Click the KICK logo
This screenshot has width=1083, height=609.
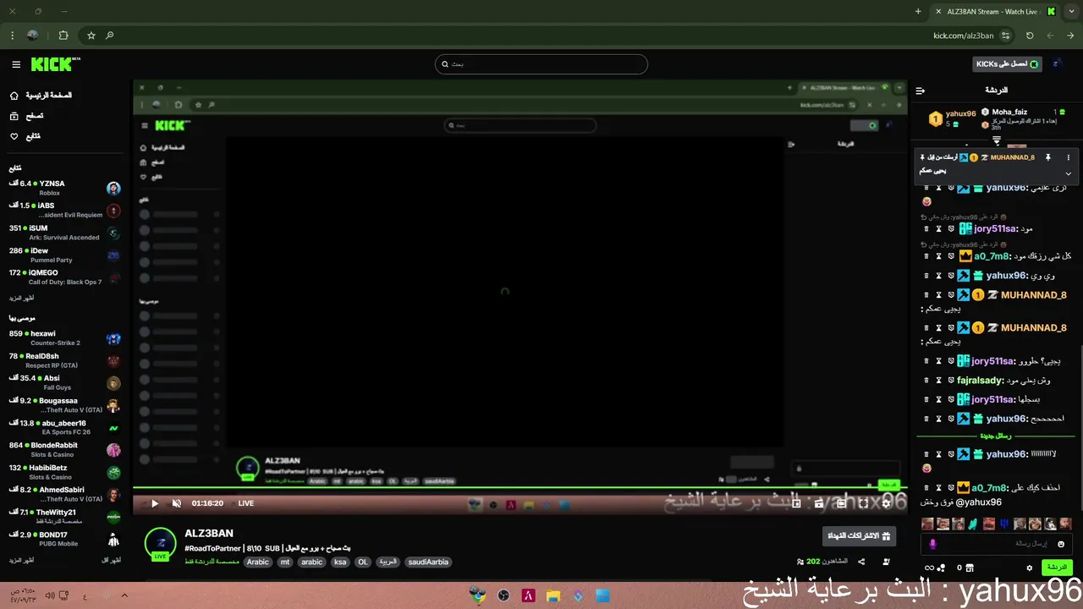(55, 64)
